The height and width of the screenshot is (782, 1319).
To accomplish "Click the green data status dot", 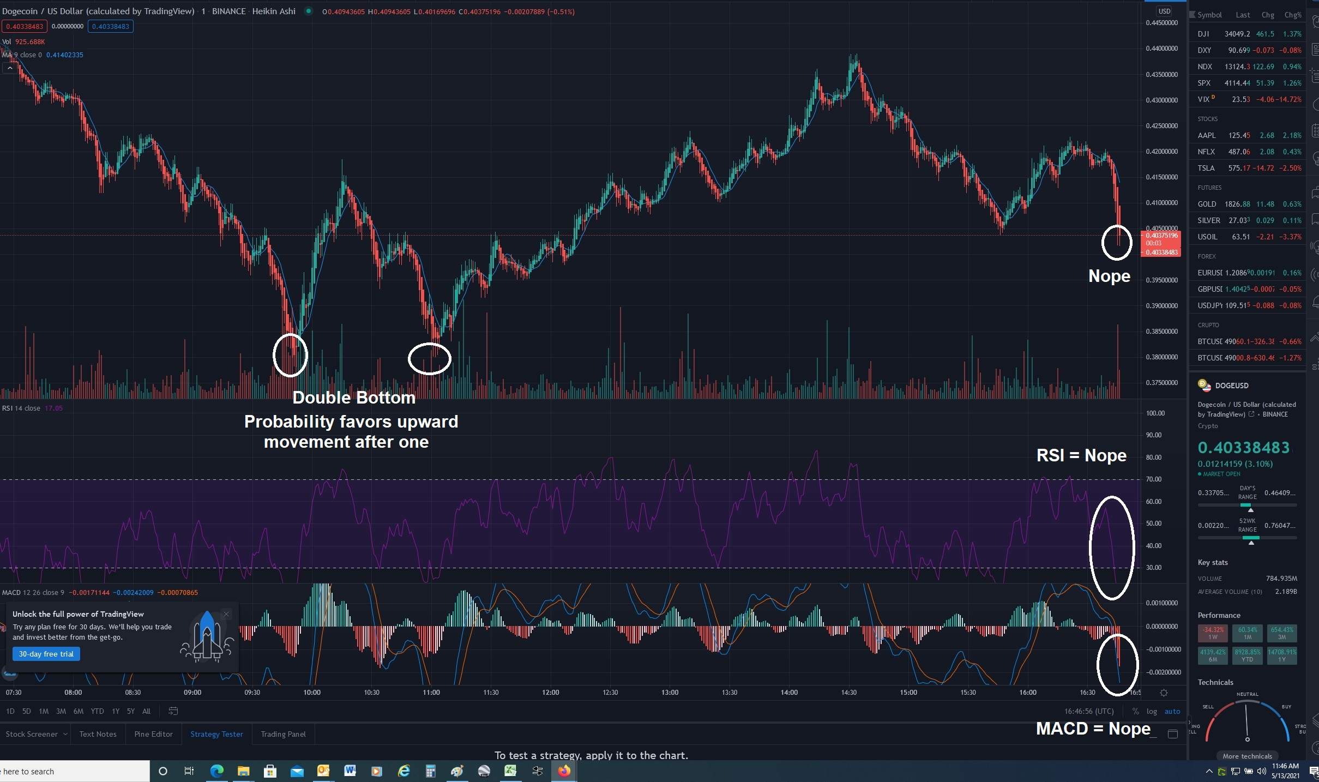I will [x=309, y=11].
